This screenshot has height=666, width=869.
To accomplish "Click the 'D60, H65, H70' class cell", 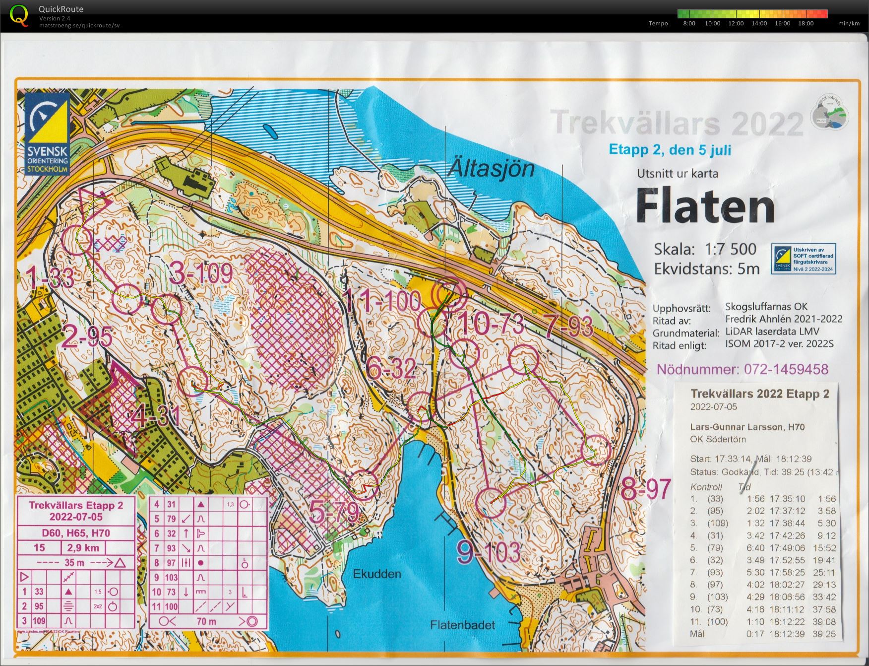I will pyautogui.click(x=76, y=533).
